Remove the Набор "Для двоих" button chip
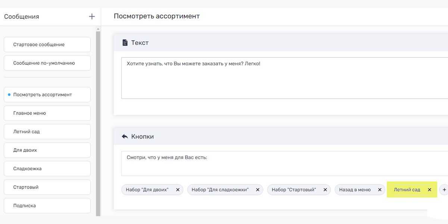Screen dimensions: 448x224 (x=178, y=190)
